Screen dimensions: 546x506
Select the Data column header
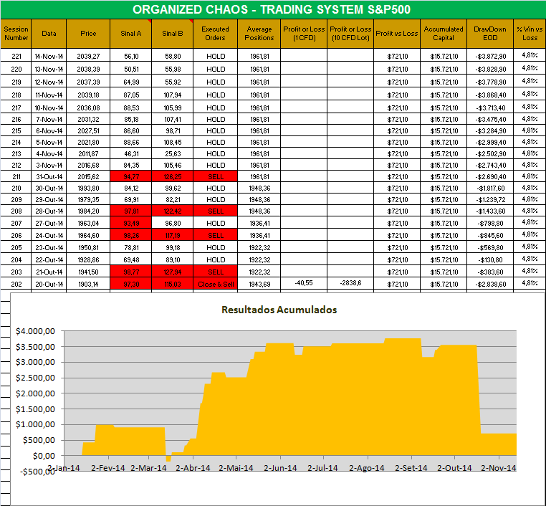tap(49, 34)
